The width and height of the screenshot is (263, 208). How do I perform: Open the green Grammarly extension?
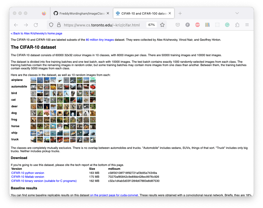pyautogui.click(x=227, y=25)
